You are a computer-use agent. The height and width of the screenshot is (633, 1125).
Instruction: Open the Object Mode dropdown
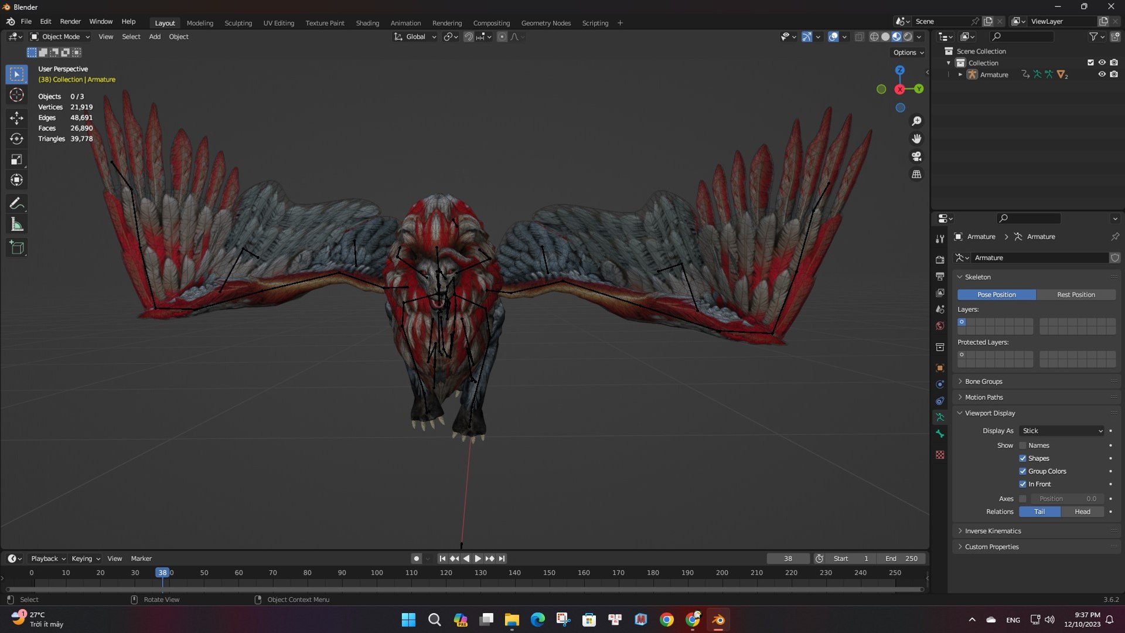pyautogui.click(x=60, y=37)
